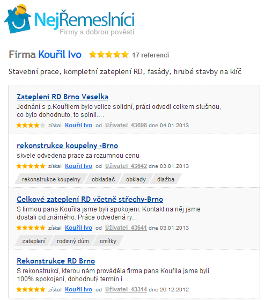Open the Zateplení RD Brno Veselka review
This screenshot has height=300, width=265.
click(63, 97)
